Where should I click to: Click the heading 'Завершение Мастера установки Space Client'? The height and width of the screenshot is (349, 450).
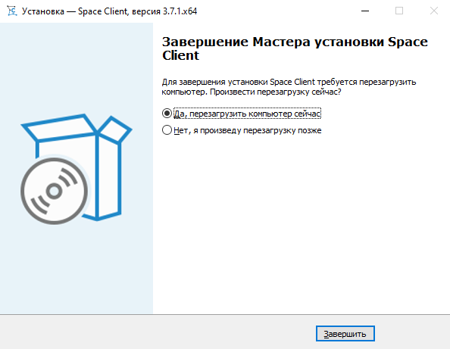tap(295, 48)
